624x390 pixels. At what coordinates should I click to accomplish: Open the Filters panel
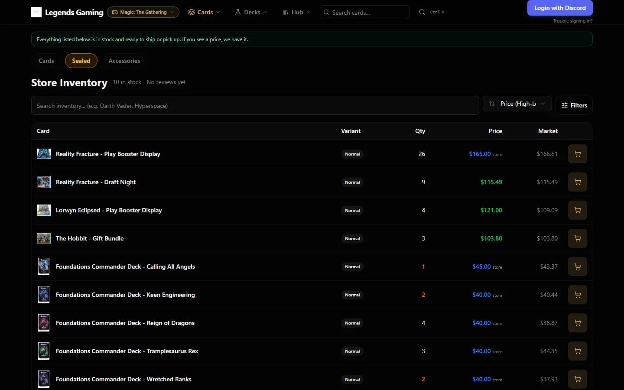click(x=574, y=105)
